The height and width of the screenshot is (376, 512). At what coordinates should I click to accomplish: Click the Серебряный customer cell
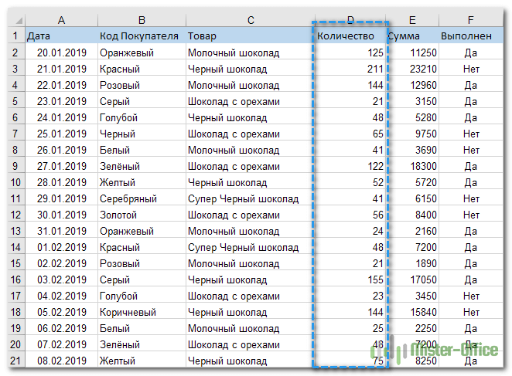[x=142, y=198]
